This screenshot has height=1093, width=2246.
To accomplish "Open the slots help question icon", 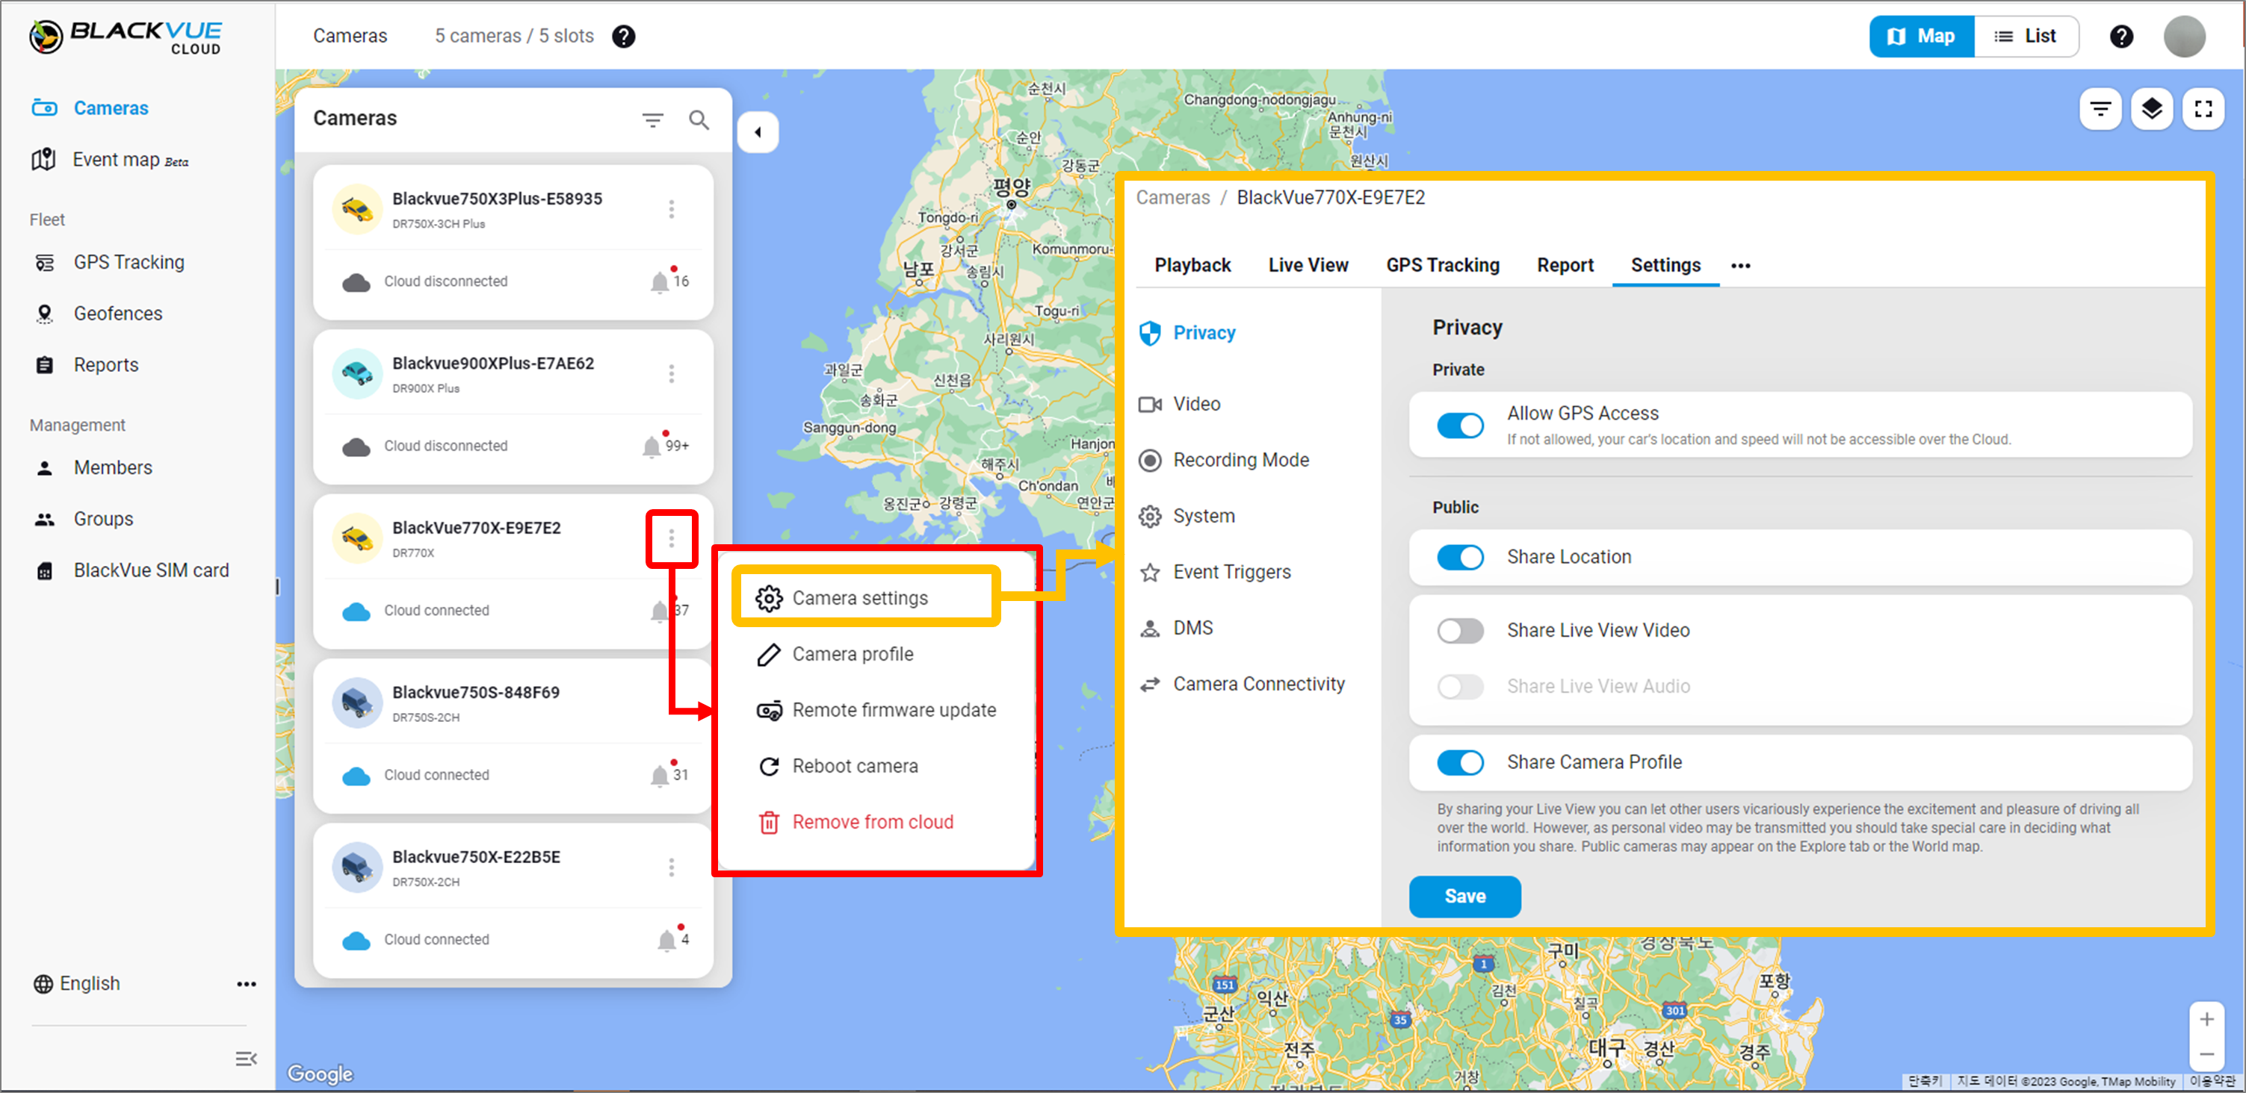I will 623,37.
